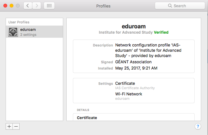This screenshot has width=208, height=135.
Task: Click the GÉANT Association signer text
Action: pyautogui.click(x=133, y=62)
